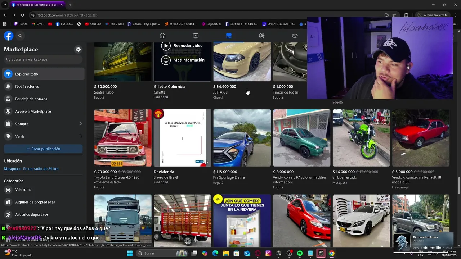Select the Marketplace storefront tab icon

[x=229, y=36]
